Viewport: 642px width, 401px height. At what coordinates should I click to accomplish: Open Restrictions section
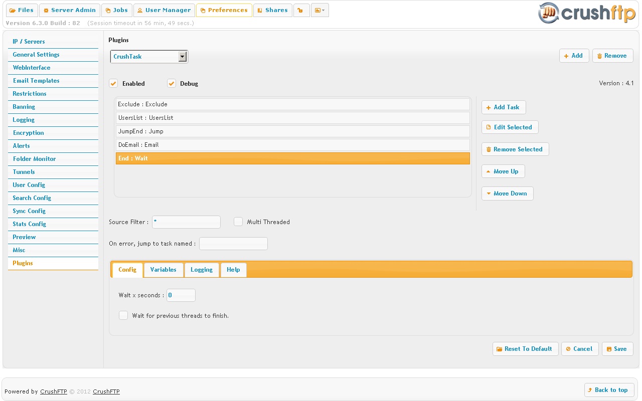pos(53,94)
